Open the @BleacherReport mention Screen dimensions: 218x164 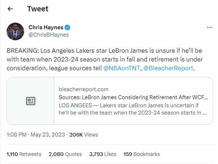[x=168, y=68]
